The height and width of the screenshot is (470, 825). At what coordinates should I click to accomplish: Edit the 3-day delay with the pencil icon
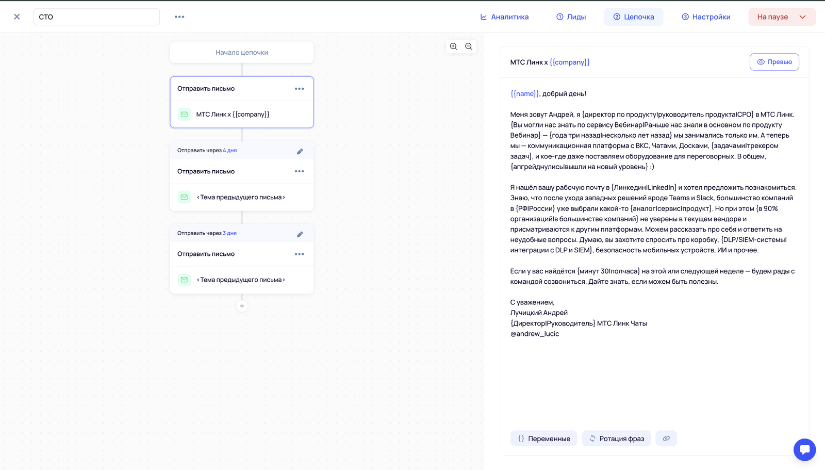point(300,234)
